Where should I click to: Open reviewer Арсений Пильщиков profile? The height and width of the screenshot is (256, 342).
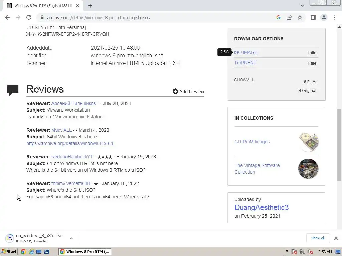pyautogui.click(x=73, y=103)
